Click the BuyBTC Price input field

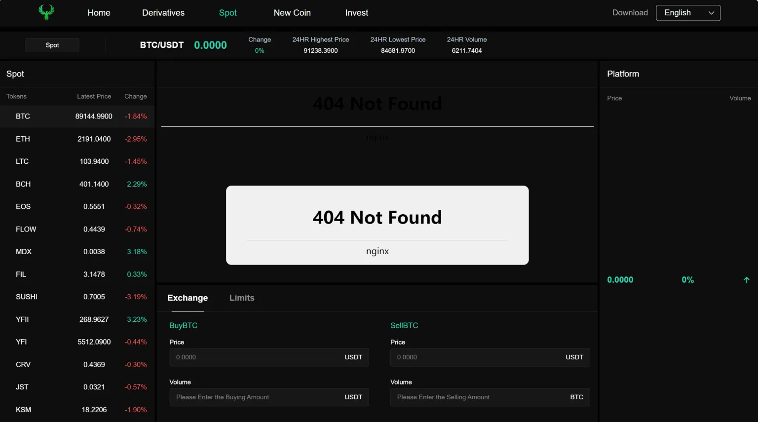[x=257, y=357]
